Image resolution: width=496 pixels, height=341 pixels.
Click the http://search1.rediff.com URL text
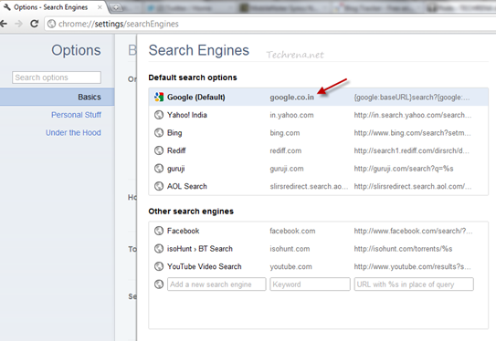(x=412, y=150)
